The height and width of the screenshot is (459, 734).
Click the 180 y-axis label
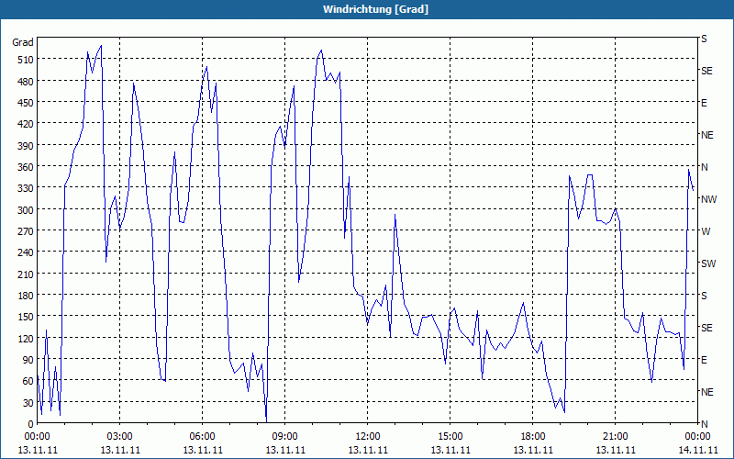[27, 296]
